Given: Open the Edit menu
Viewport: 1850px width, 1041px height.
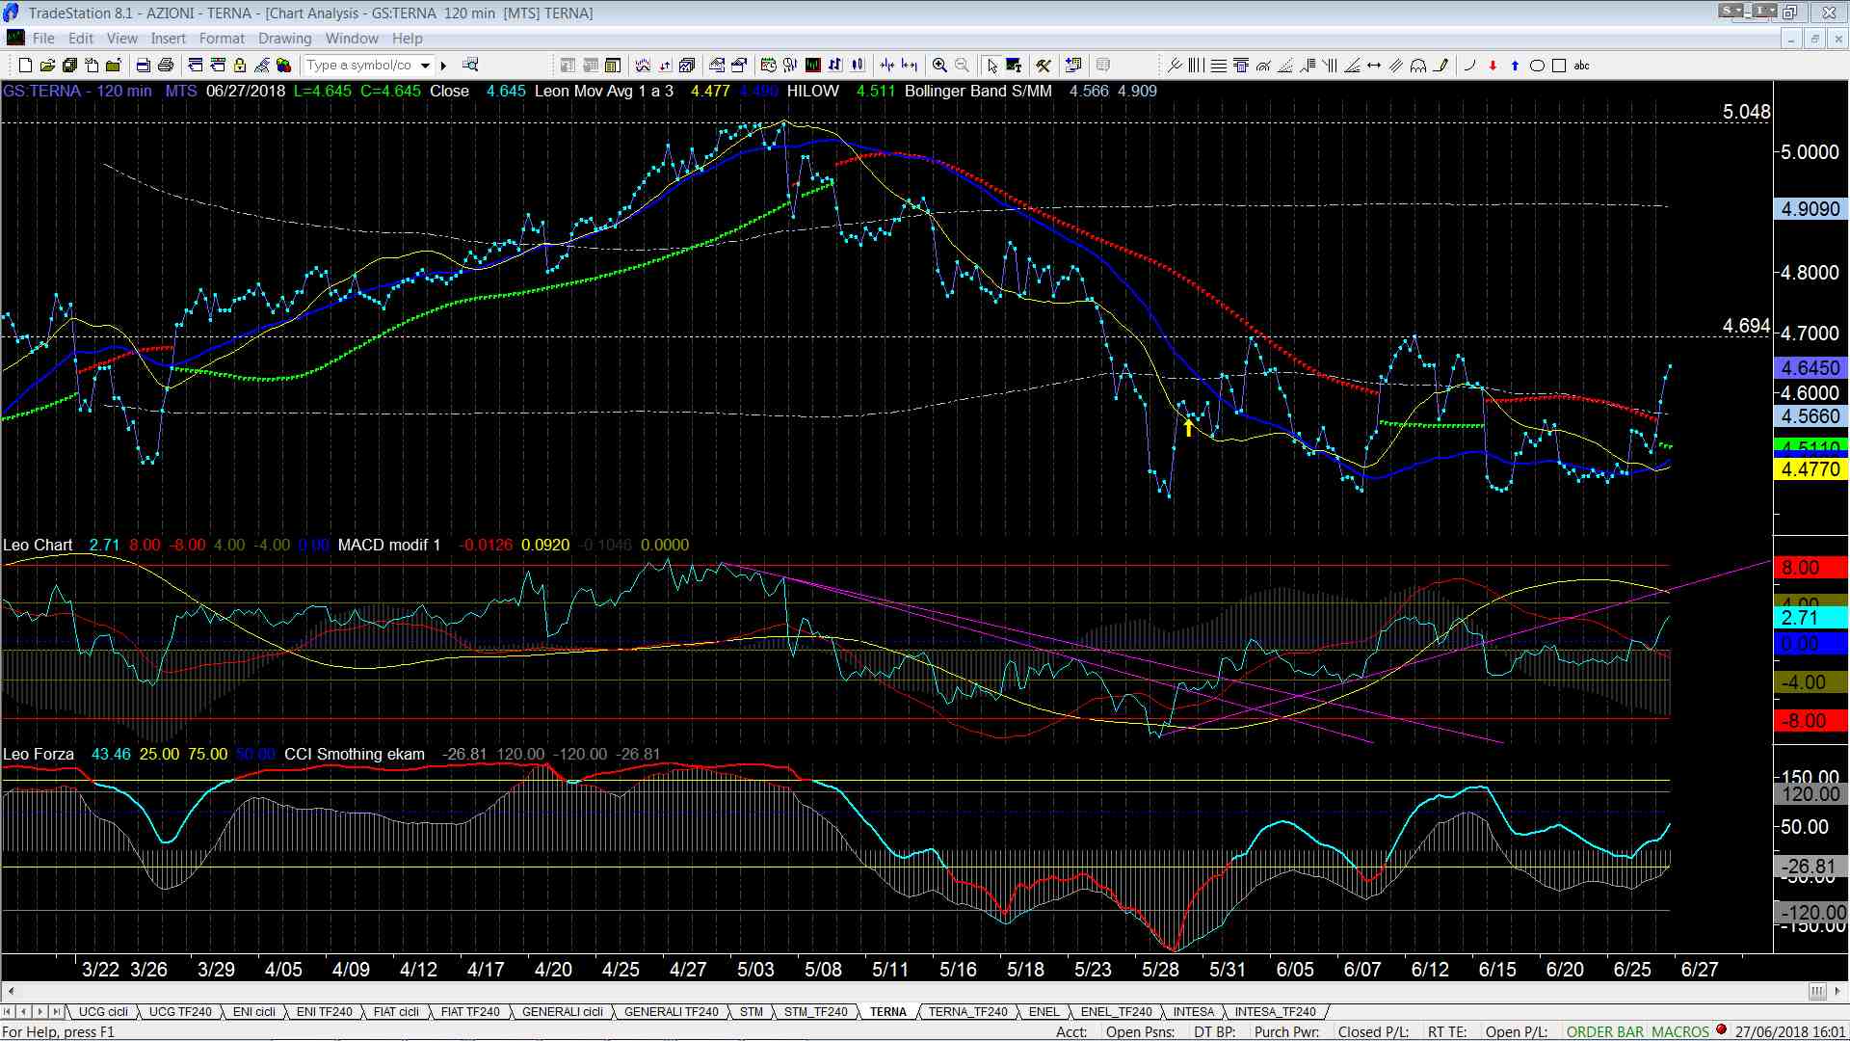Looking at the screenshot, I should tap(81, 39).
